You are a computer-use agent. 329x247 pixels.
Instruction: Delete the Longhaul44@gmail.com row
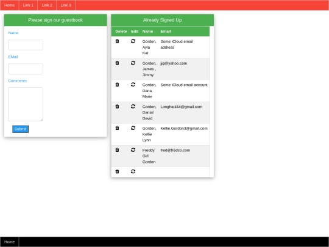[x=117, y=107]
